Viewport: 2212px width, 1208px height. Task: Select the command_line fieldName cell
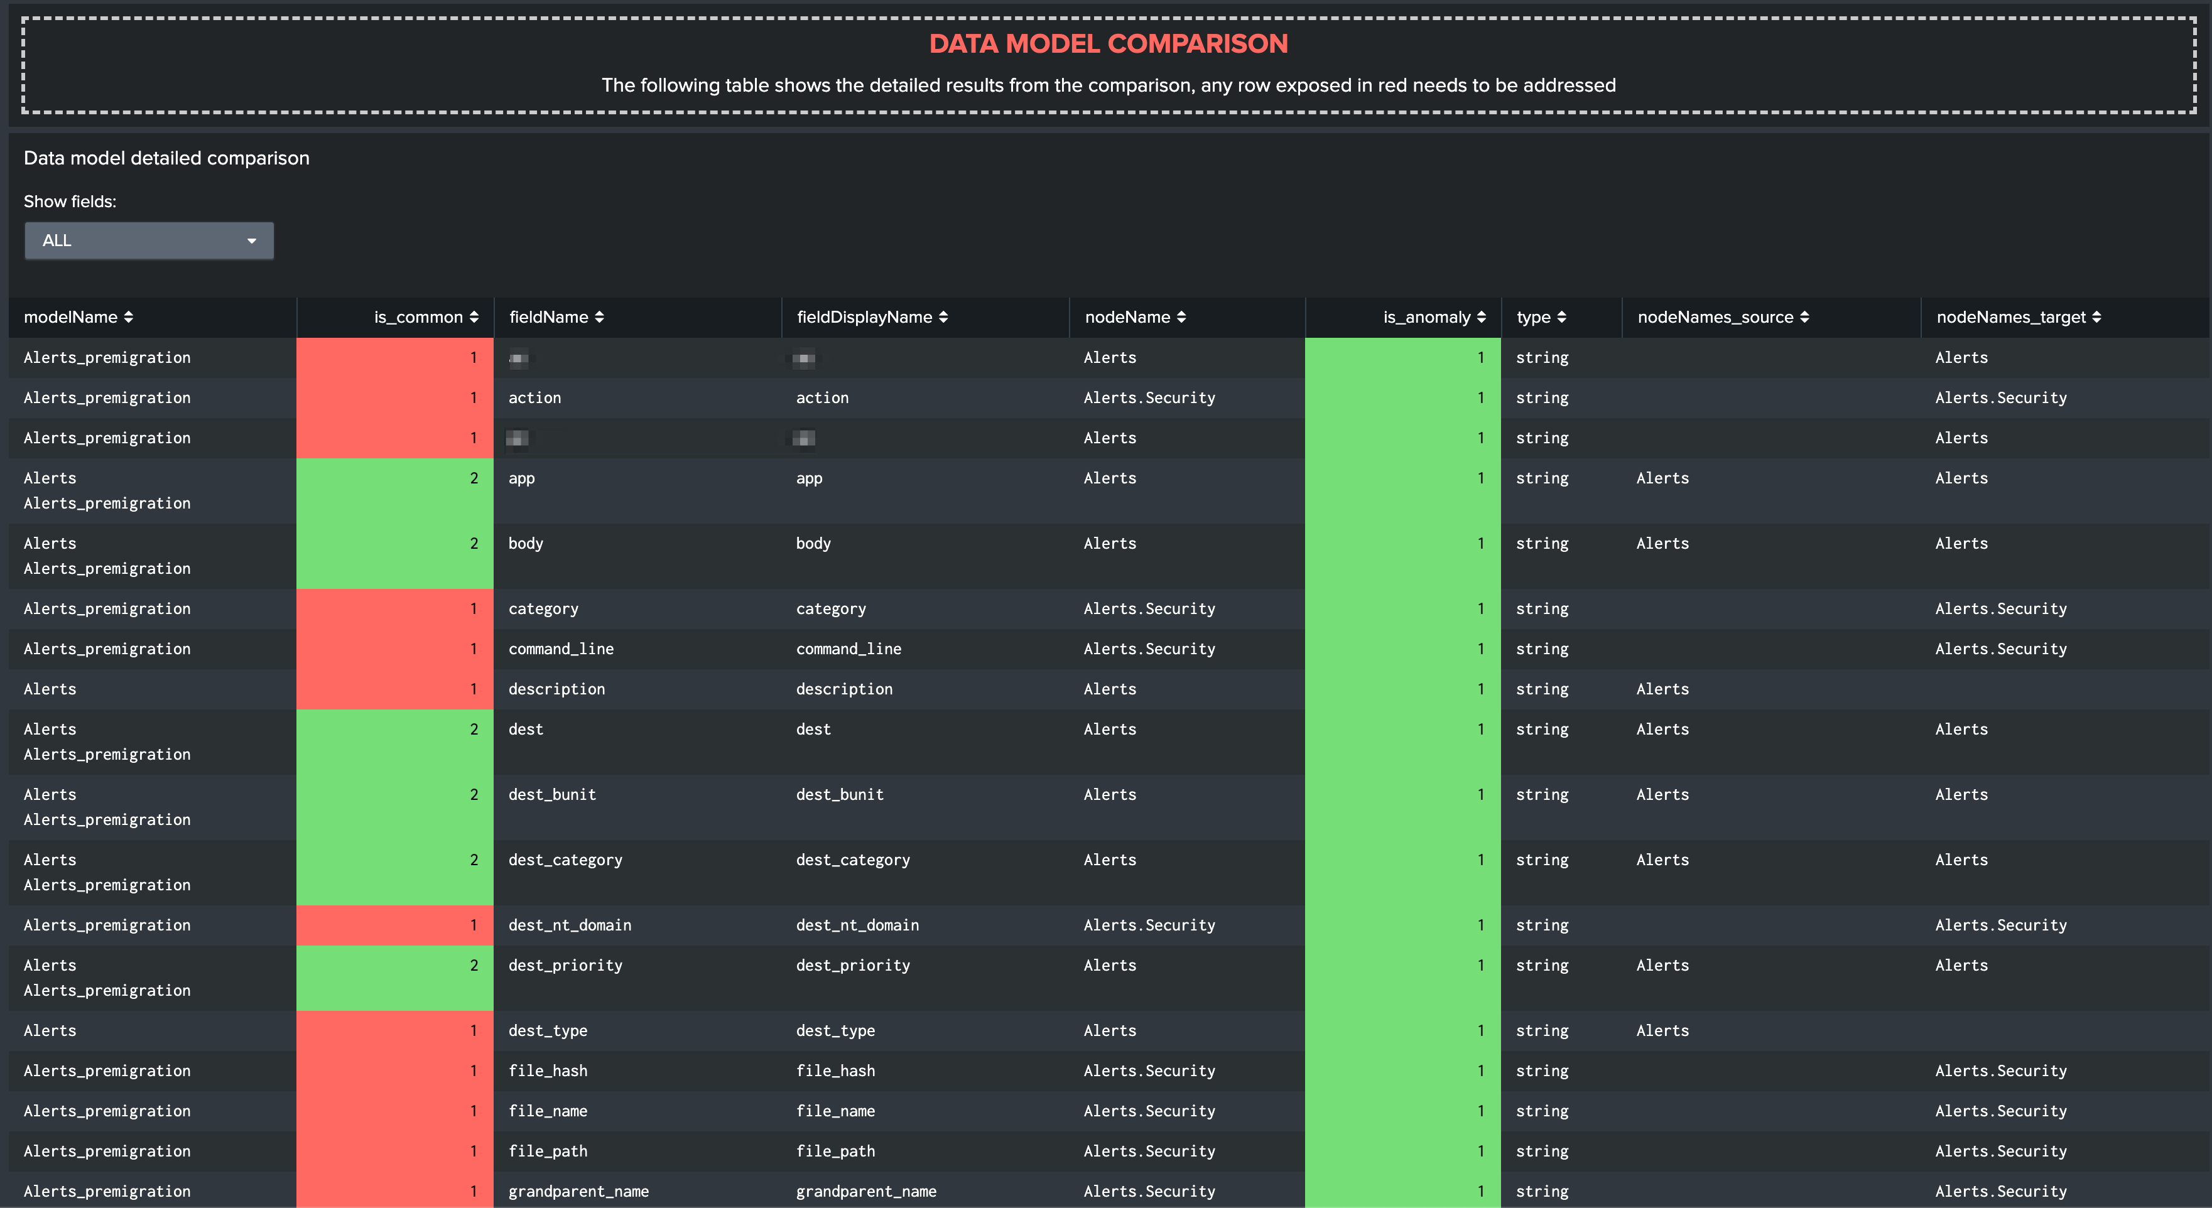[x=561, y=649]
